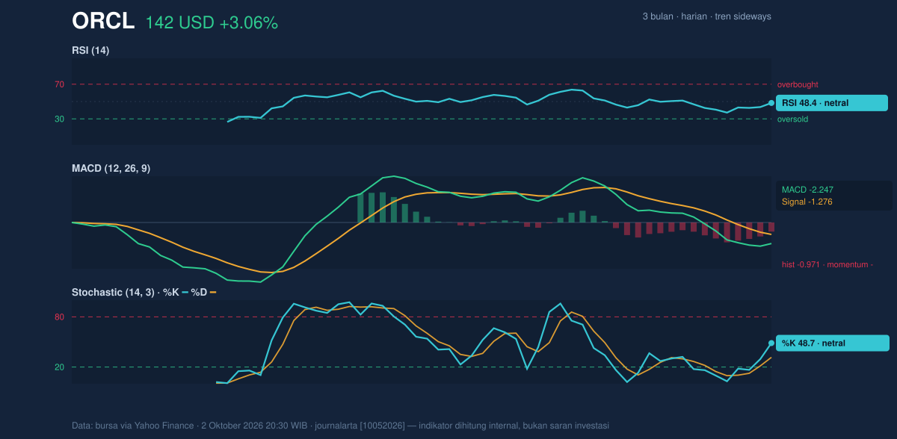Click the hist -0.971 momentum label
The height and width of the screenshot is (439, 897).
827,264
